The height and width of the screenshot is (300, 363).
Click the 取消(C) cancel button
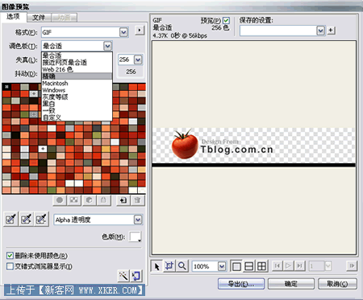coord(337,284)
